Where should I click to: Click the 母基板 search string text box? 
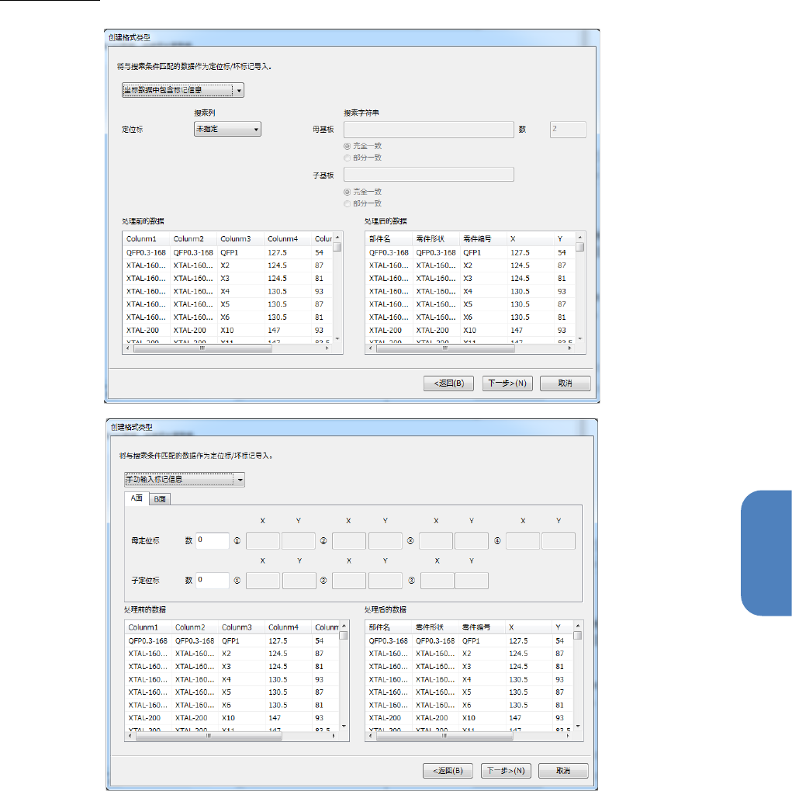click(x=428, y=130)
